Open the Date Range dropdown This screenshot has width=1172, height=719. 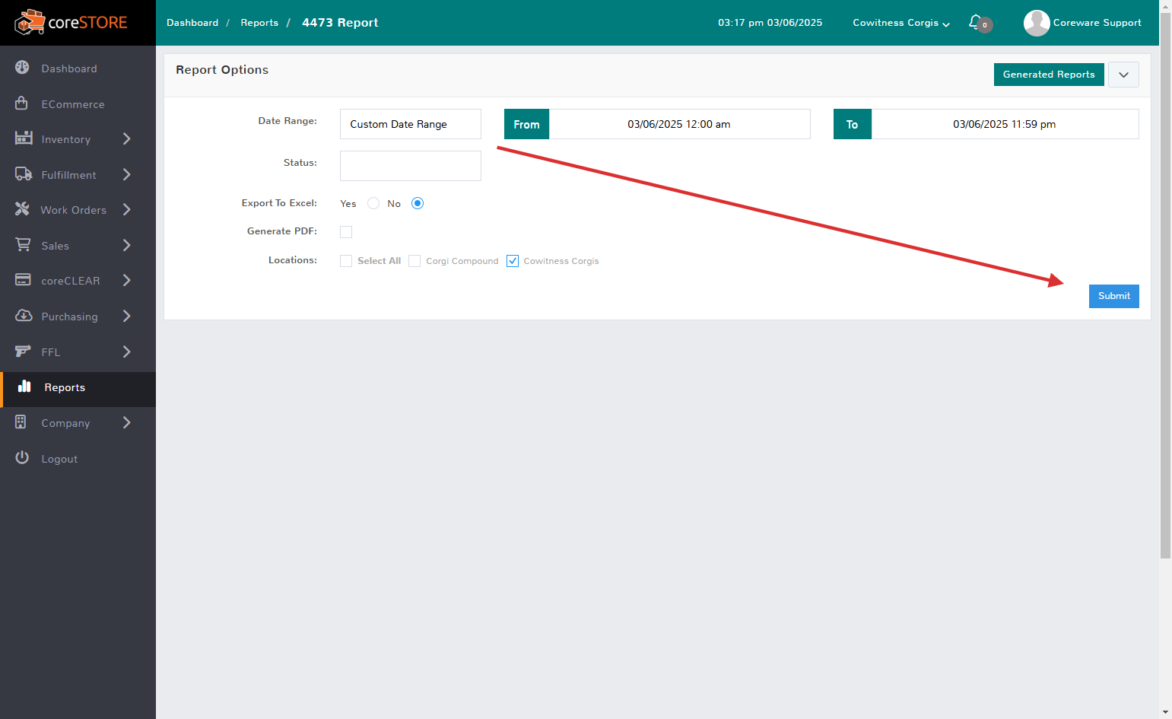[x=411, y=124]
